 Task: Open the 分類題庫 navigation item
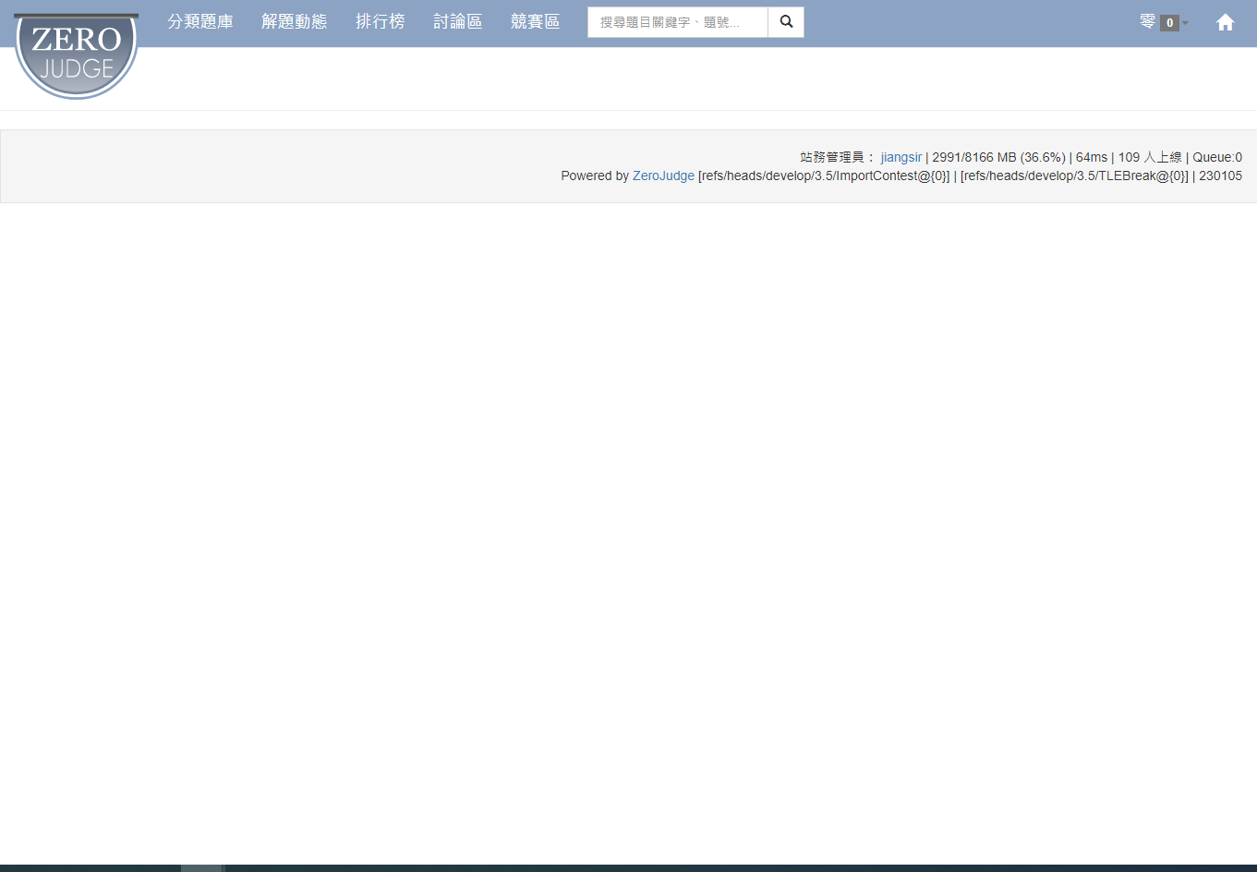pyautogui.click(x=200, y=22)
